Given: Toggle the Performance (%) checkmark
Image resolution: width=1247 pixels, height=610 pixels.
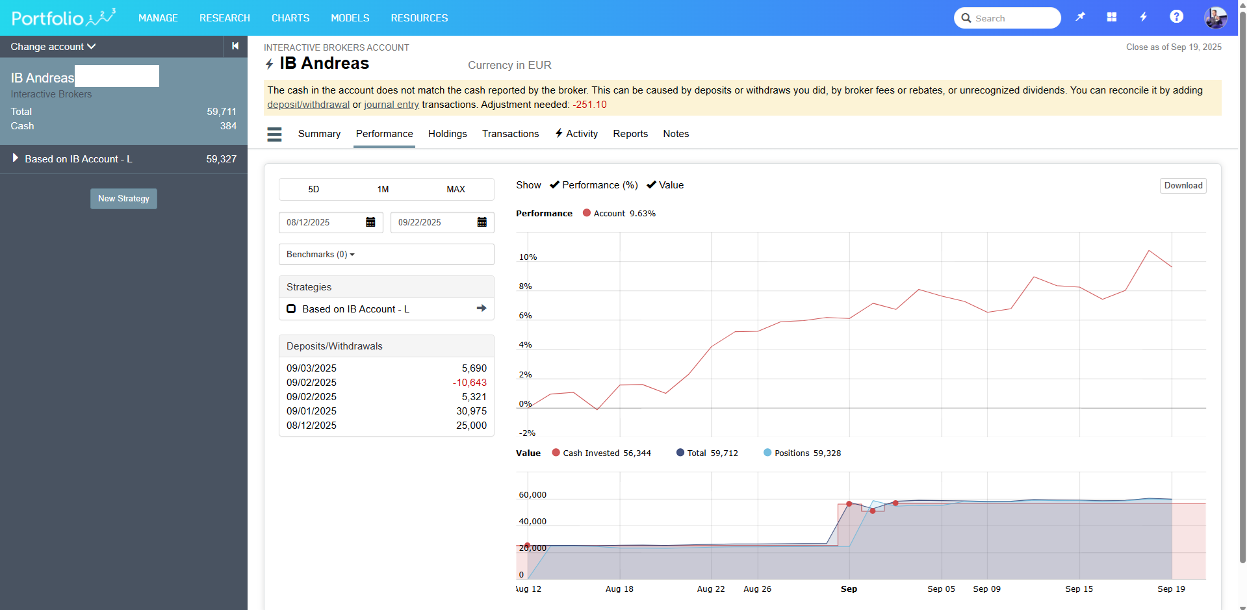Looking at the screenshot, I should 554,185.
